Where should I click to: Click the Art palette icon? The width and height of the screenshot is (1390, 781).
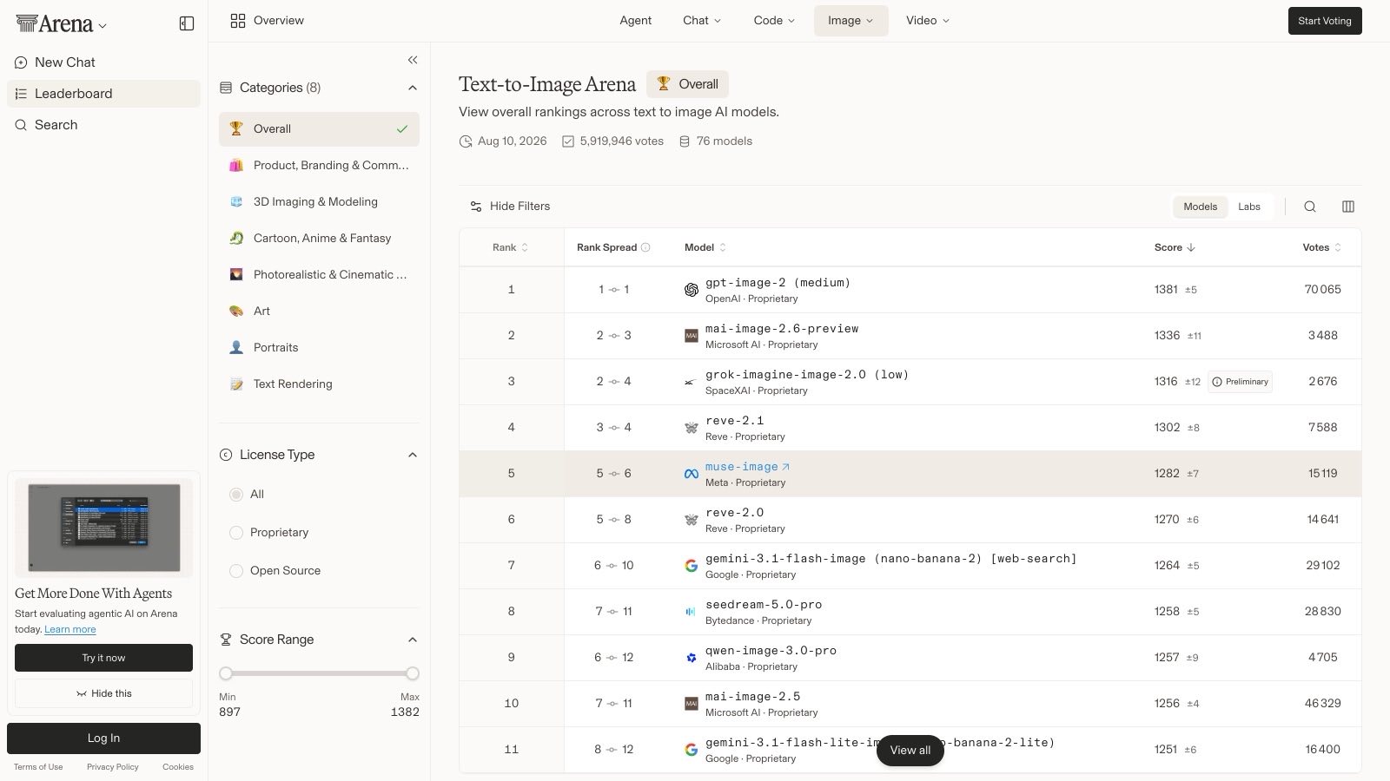[236, 311]
